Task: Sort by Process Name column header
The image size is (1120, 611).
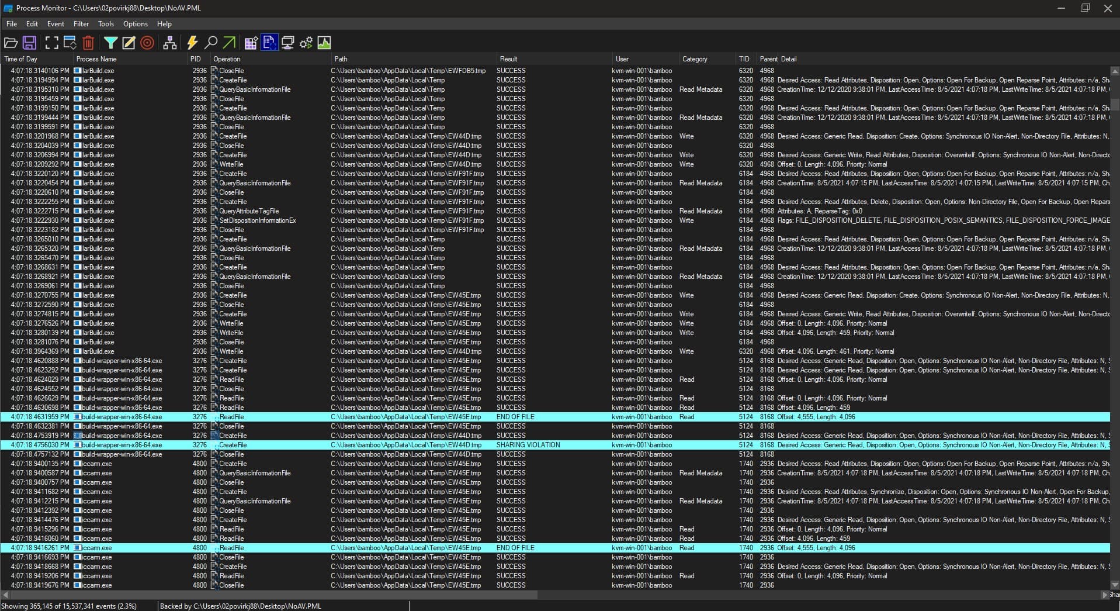Action: click(x=130, y=59)
